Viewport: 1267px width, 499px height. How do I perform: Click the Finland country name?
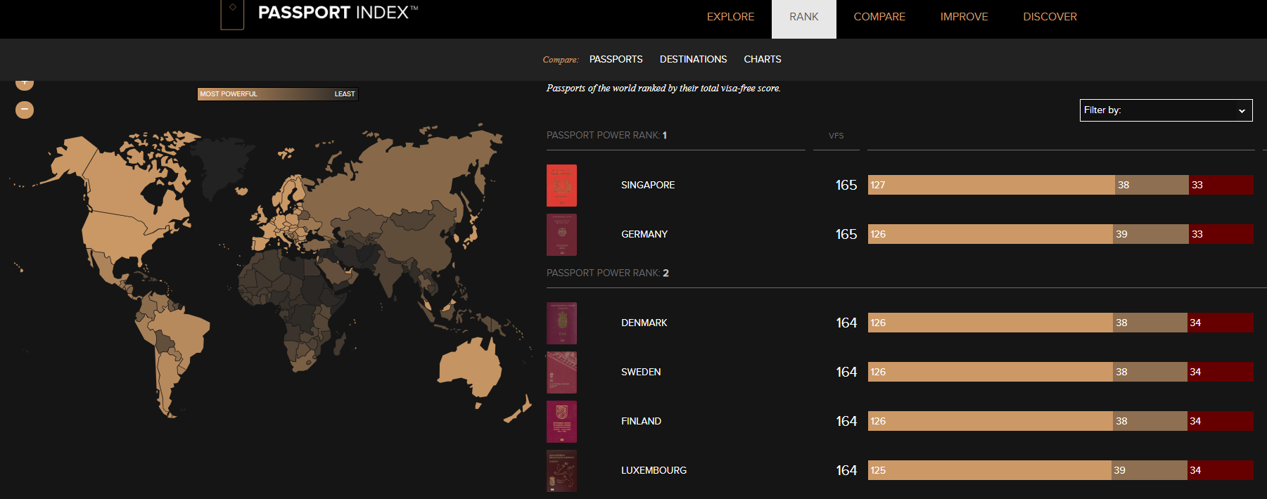coord(641,421)
